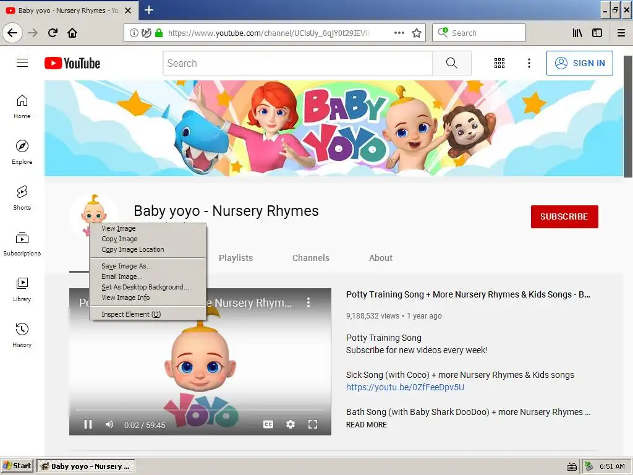633x475 pixels.
Task: Open the video player more options dots
Action: click(x=308, y=302)
